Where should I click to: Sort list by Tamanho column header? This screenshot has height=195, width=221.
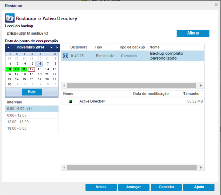191,94
